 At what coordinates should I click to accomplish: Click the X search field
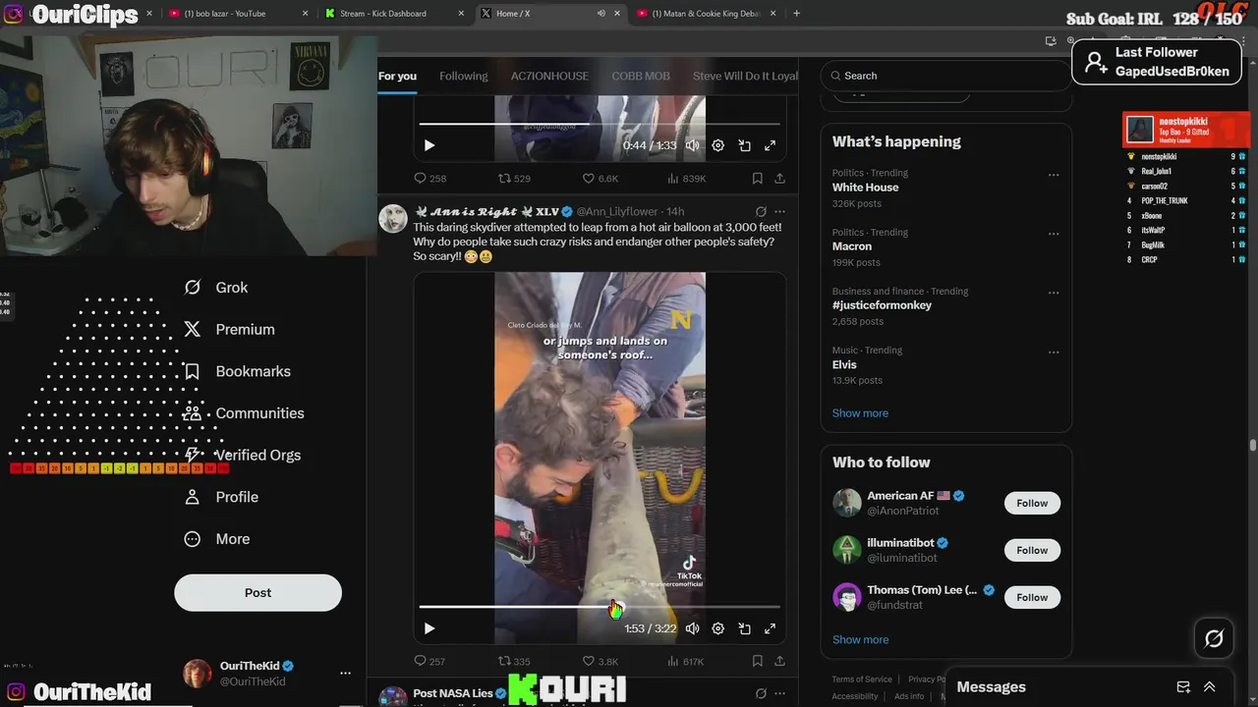(x=945, y=76)
